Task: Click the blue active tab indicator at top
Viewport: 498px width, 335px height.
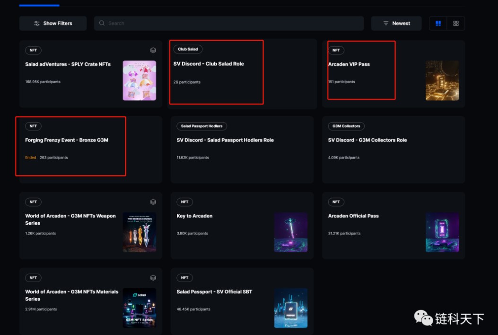Action: pos(39,5)
